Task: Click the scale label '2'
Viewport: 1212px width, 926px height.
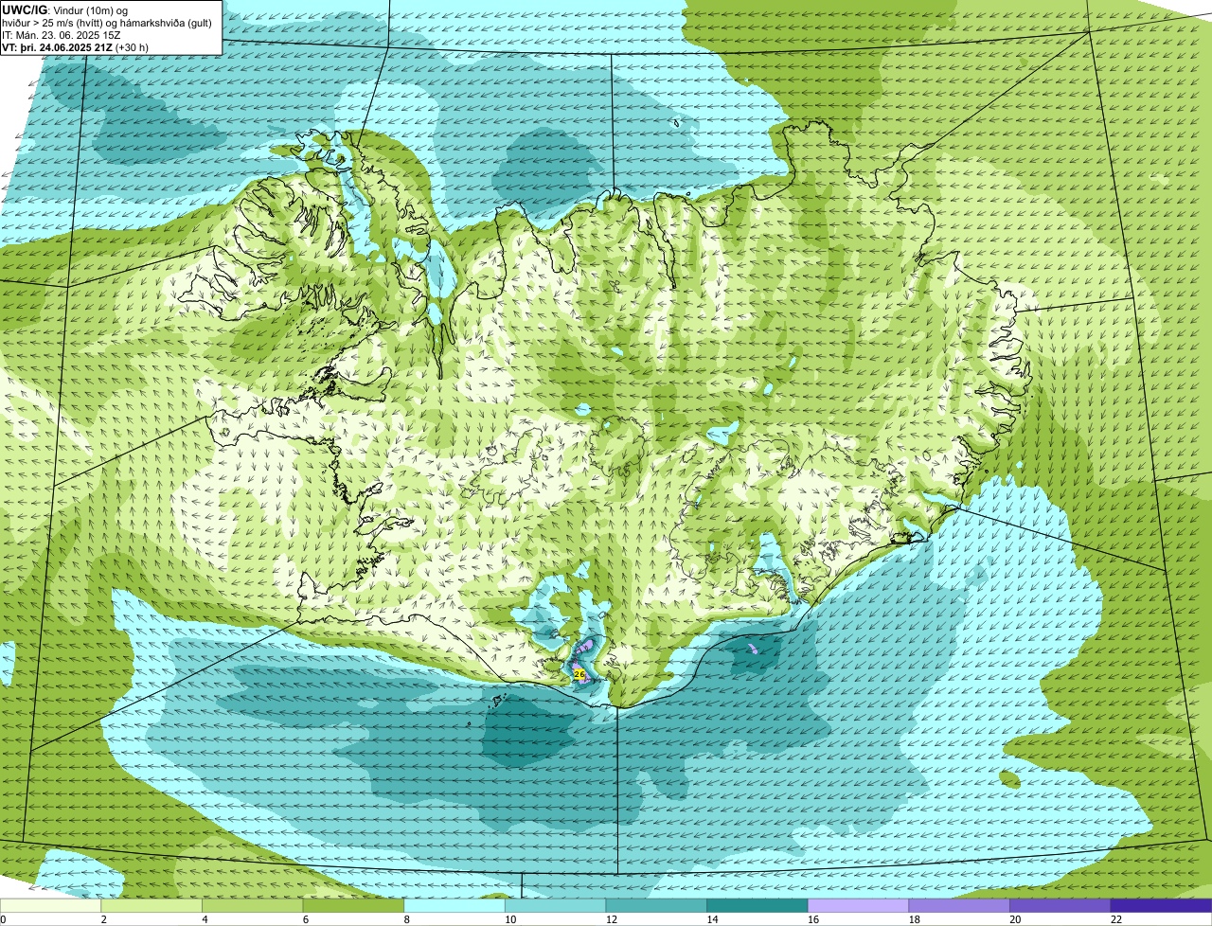Action: point(103,919)
